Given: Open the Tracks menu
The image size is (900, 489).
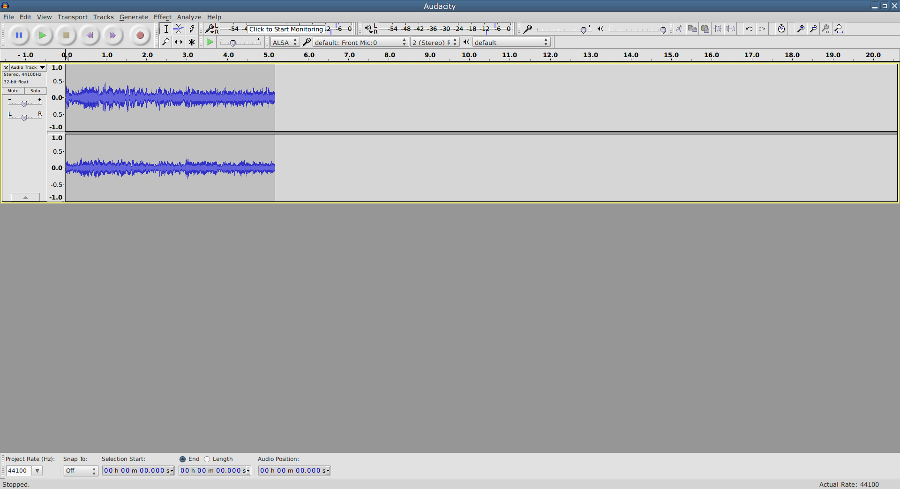Looking at the screenshot, I should (103, 17).
